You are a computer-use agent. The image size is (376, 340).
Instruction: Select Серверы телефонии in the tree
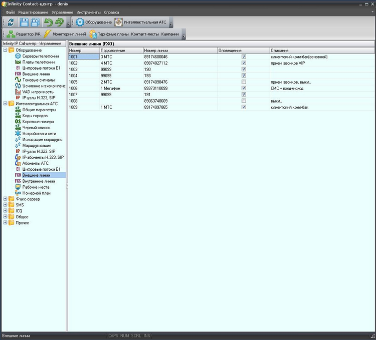pos(41,56)
